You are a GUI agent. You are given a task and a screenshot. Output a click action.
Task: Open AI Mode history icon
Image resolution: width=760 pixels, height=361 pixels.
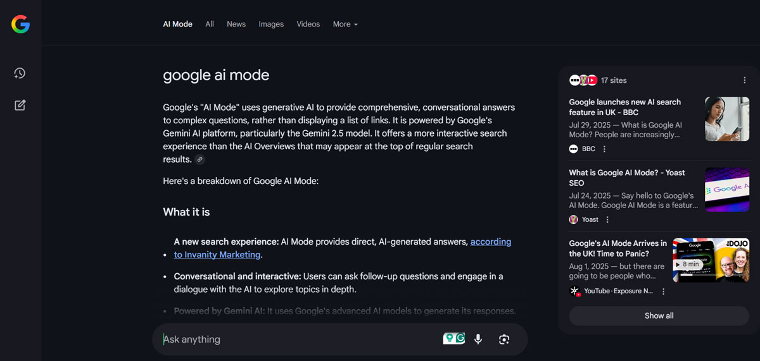coord(20,73)
